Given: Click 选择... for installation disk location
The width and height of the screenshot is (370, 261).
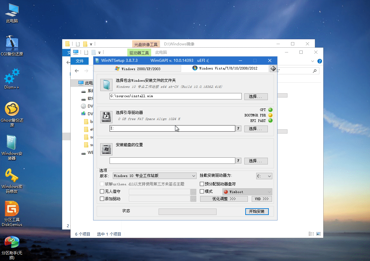Looking at the screenshot, I should coord(256,161).
